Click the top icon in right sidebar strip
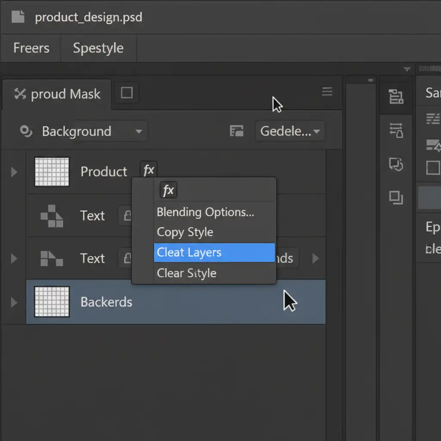Viewport: 441px width, 441px height. click(x=396, y=97)
